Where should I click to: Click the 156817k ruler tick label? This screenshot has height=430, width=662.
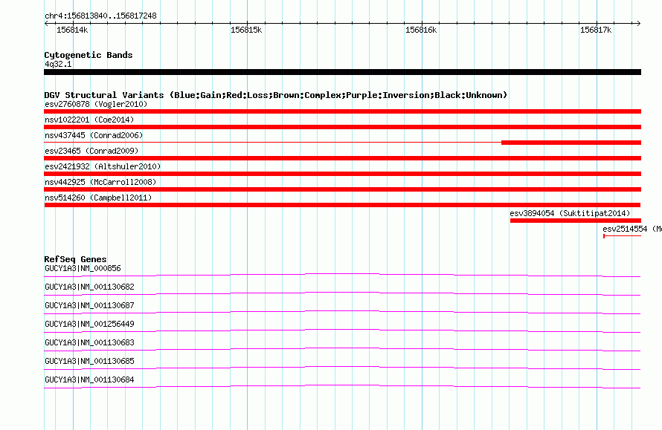(596, 30)
